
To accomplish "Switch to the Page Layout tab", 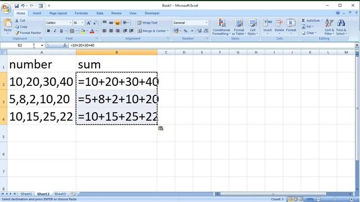I will click(x=58, y=13).
